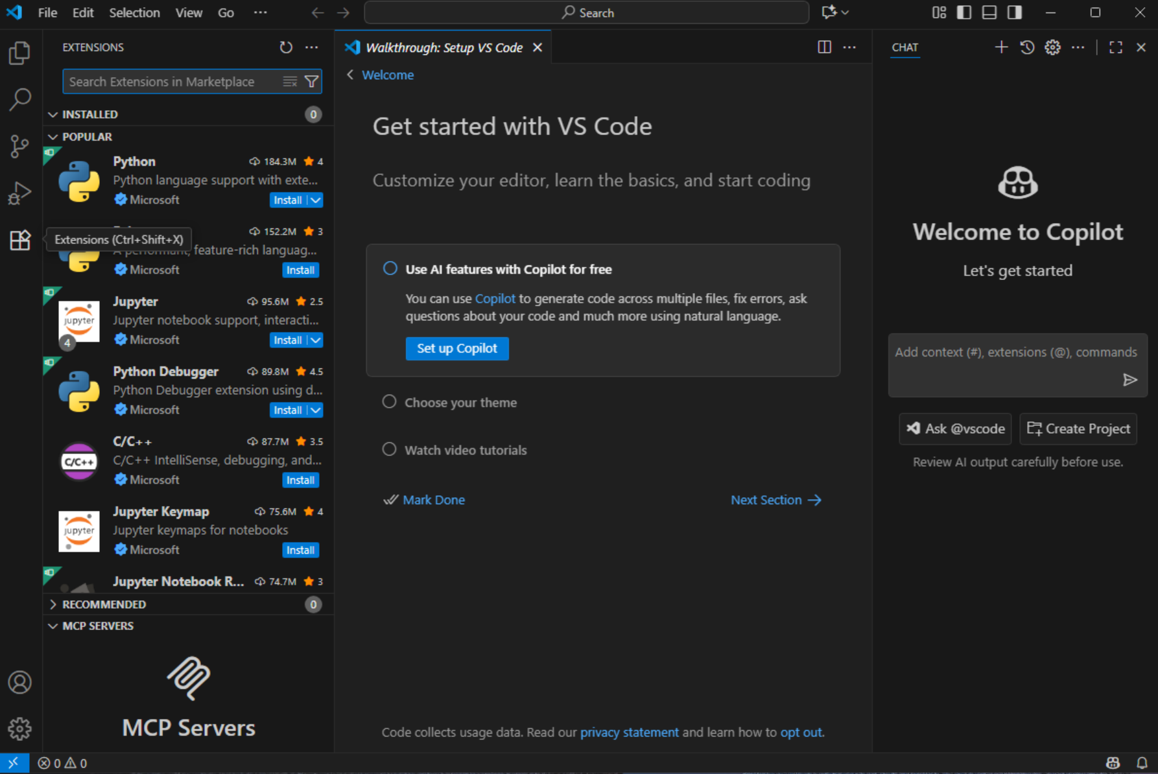The width and height of the screenshot is (1158, 774).
Task: Open chat history in Copilot panel
Action: click(x=1027, y=47)
